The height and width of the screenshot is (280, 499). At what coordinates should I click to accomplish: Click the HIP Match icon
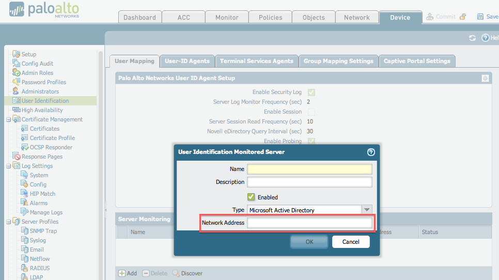24,193
